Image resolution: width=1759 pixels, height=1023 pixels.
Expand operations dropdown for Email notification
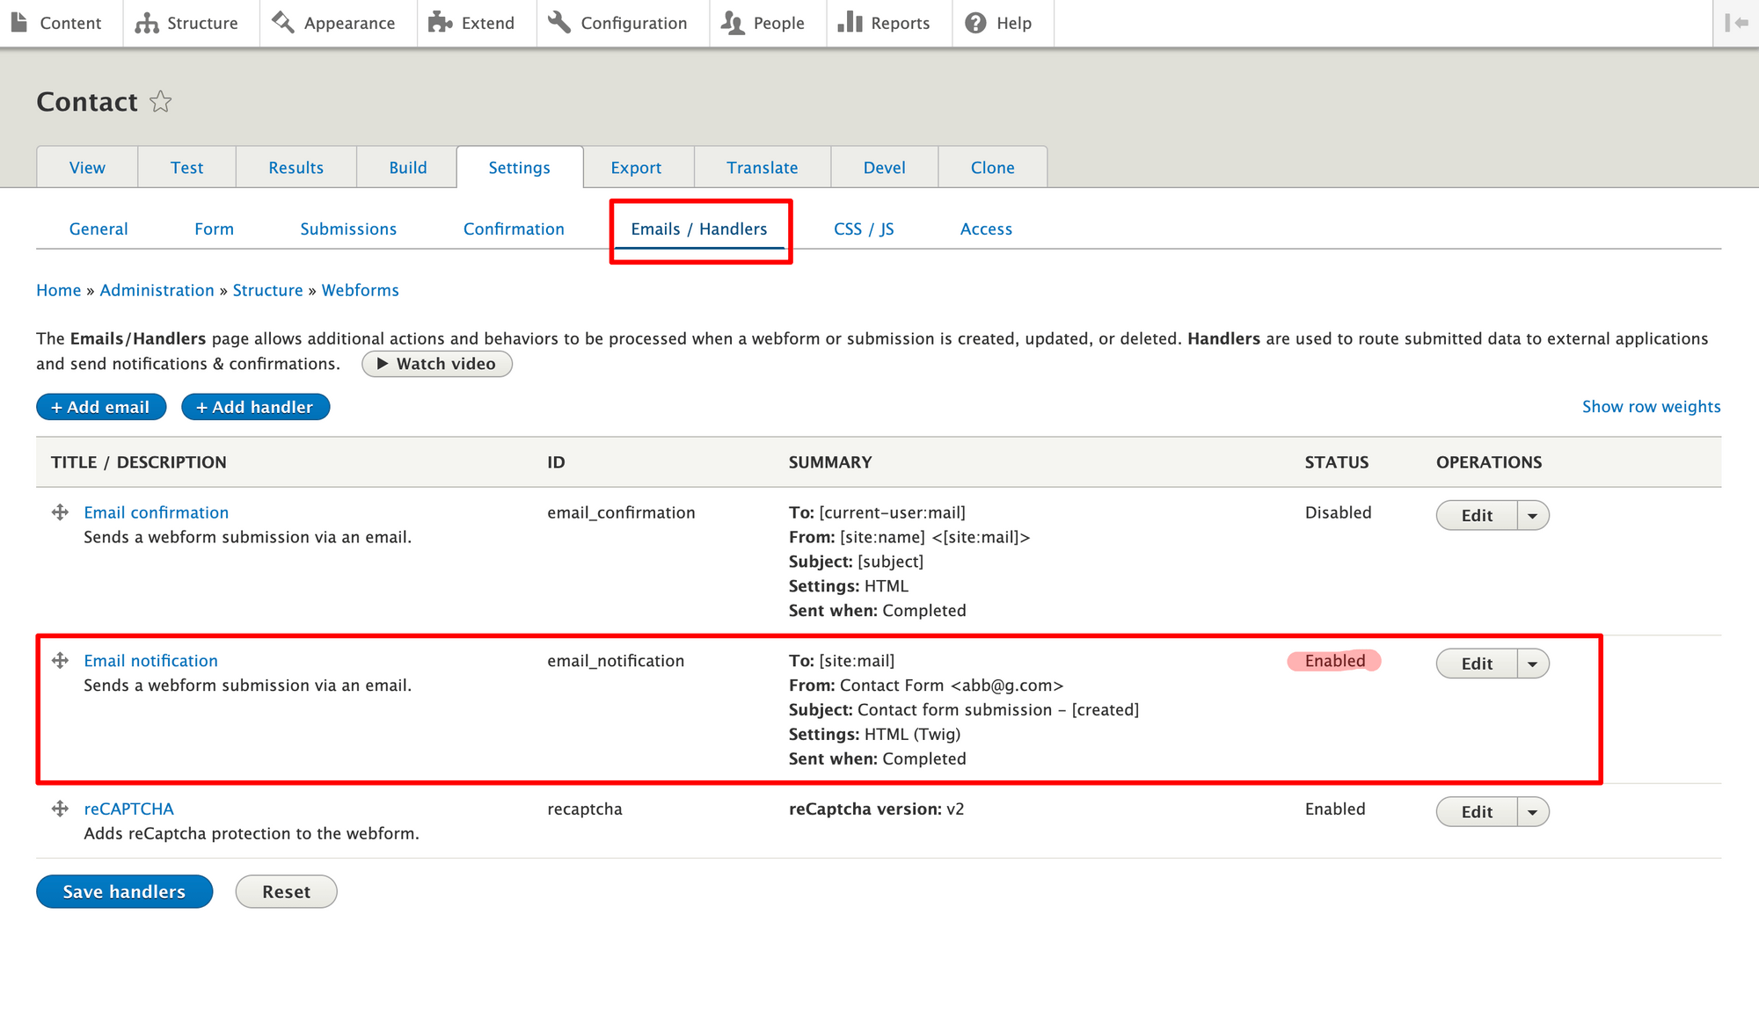pyautogui.click(x=1533, y=664)
